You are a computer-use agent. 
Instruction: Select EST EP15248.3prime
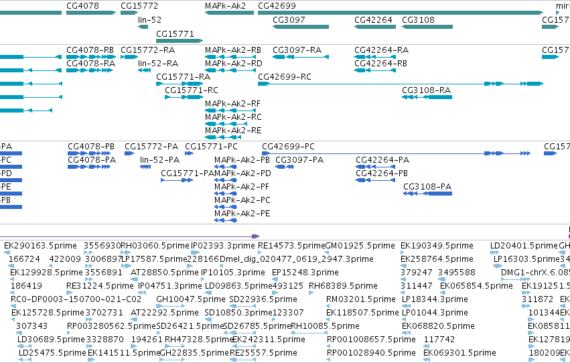point(305,273)
